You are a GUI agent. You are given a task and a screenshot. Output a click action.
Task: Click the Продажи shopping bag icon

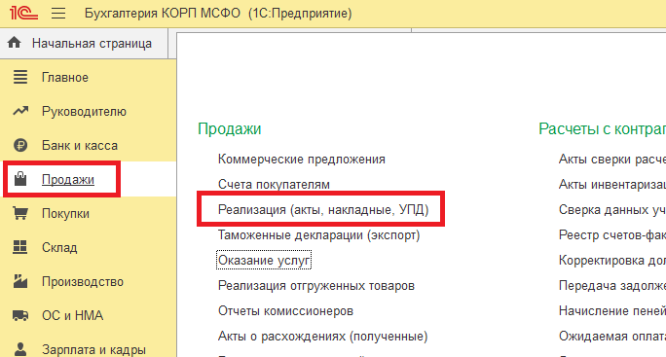20,179
